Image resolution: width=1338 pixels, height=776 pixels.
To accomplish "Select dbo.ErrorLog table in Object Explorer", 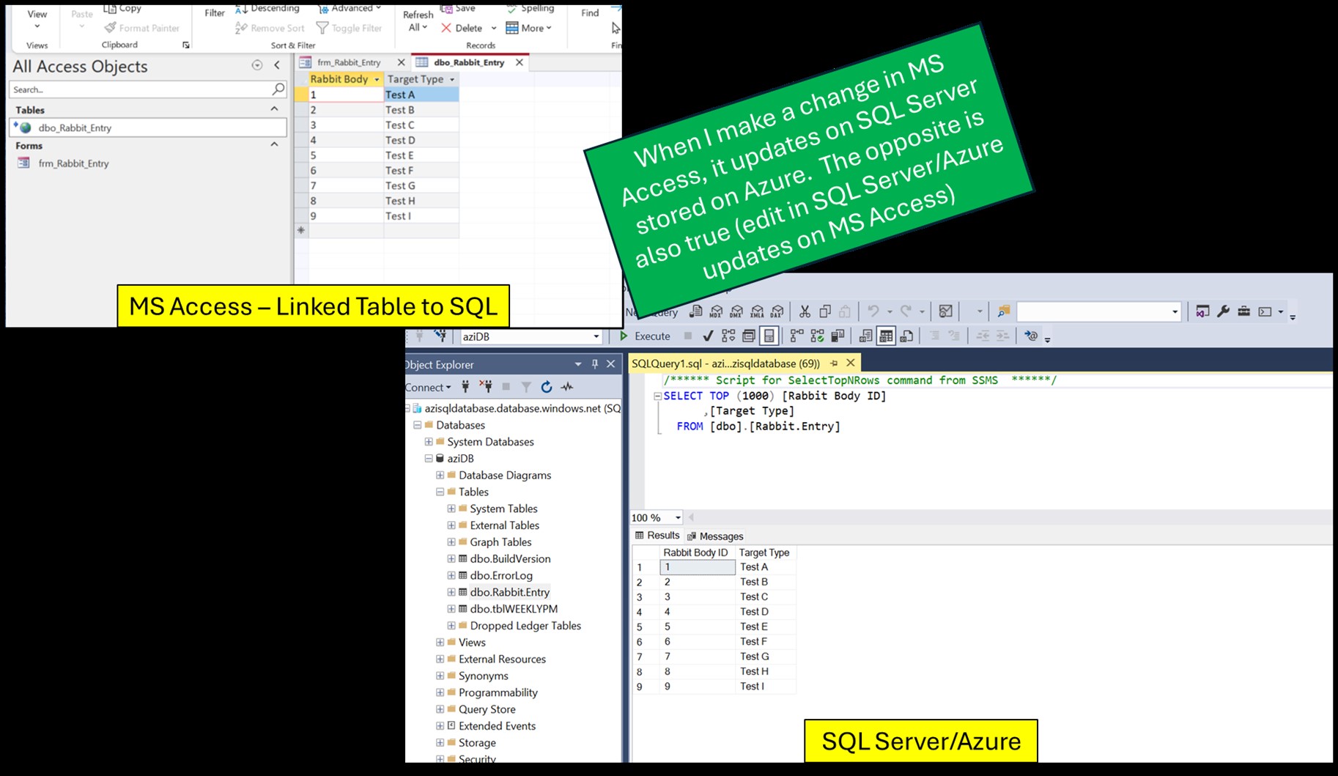I will click(501, 576).
